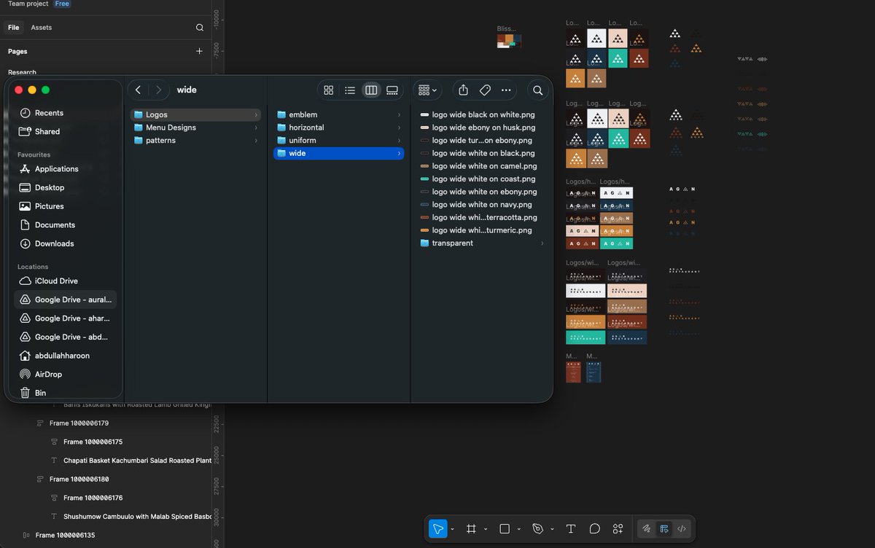Go forward in Finder navigation
The height and width of the screenshot is (548, 875).
tap(159, 90)
